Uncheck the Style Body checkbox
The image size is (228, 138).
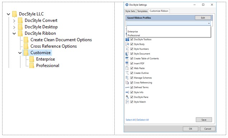[132, 44]
